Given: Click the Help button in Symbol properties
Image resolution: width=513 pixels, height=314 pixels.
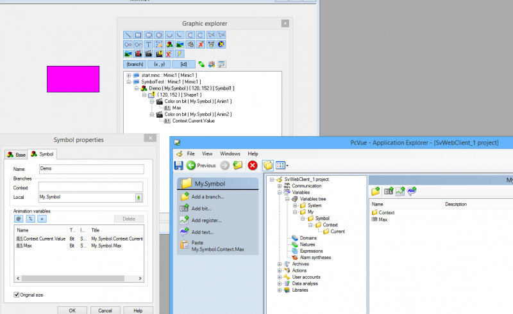Looking at the screenshot, I should 138,310.
